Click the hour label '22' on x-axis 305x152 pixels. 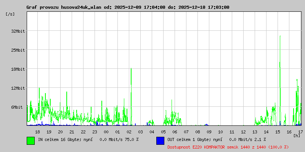83,132
